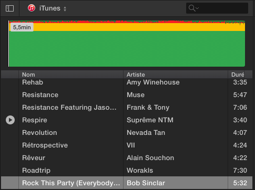The width and height of the screenshot is (255, 190).
Task: Focus the search input field
Action: (x=217, y=8)
